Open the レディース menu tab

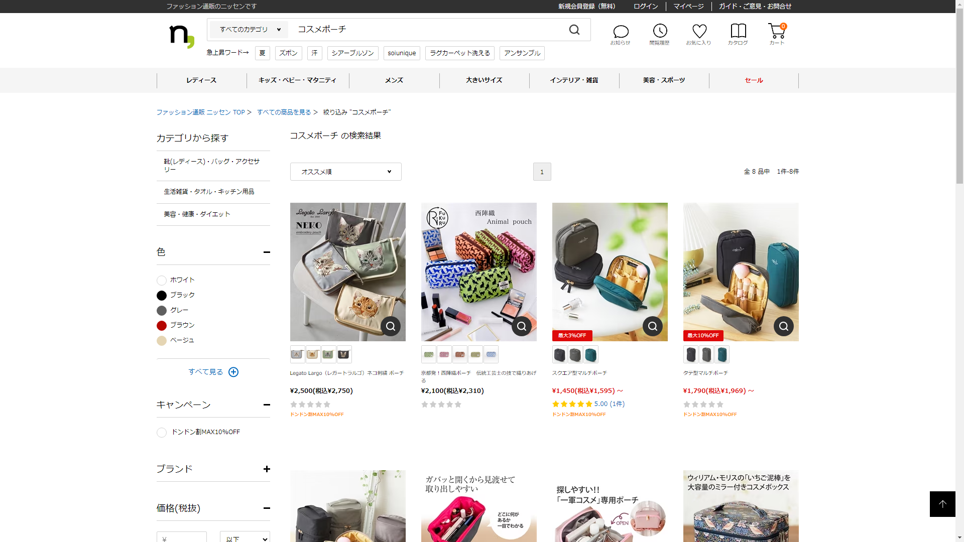[201, 80]
